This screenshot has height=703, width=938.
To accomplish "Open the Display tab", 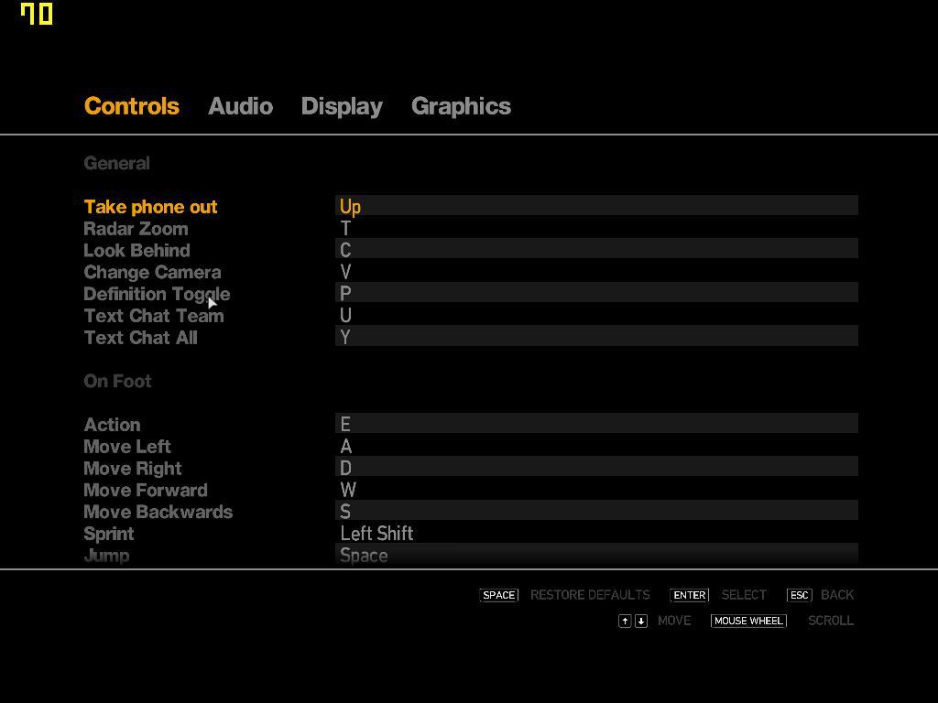I will tap(342, 107).
